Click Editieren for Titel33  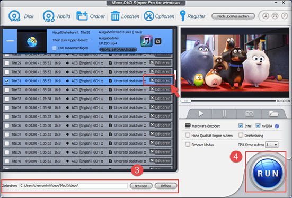click(x=161, y=98)
